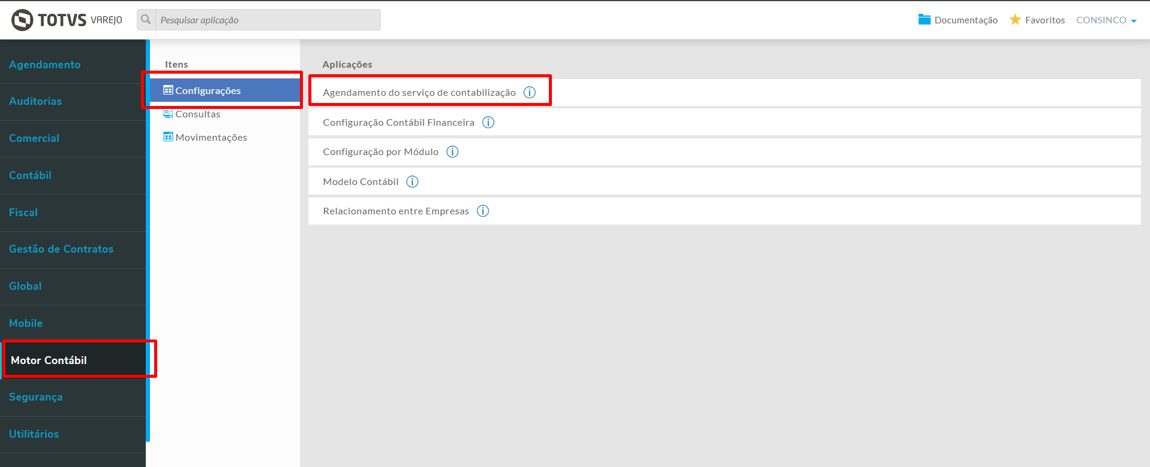
Task: Select the Motor Contábil module
Action: tap(73, 360)
